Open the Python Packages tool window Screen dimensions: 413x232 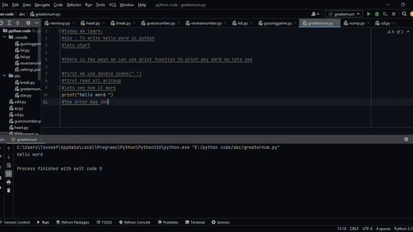[x=73, y=222]
